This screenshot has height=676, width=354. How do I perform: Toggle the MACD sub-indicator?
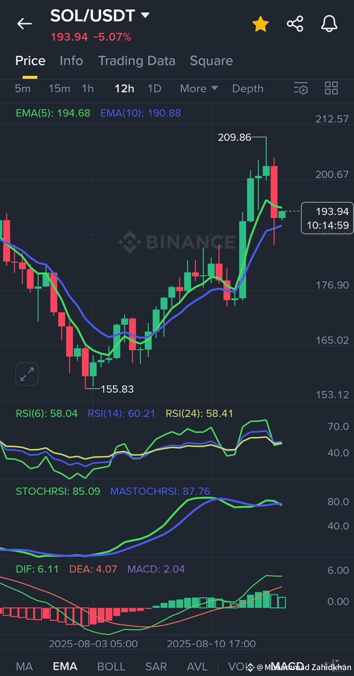[287, 666]
